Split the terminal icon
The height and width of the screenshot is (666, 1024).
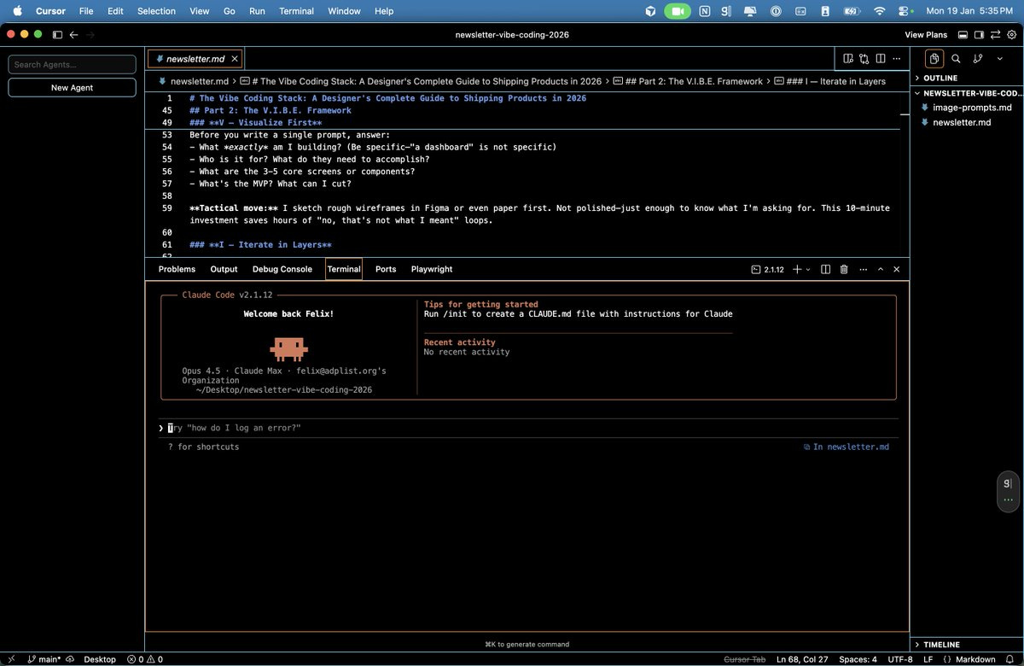coord(826,269)
